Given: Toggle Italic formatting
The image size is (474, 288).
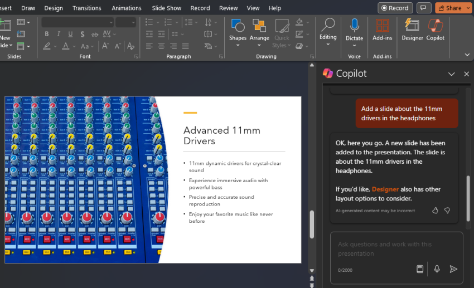Looking at the screenshot, I should (x=59, y=34).
